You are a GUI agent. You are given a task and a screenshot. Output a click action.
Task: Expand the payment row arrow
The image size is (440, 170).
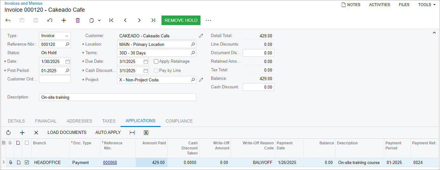point(3,162)
